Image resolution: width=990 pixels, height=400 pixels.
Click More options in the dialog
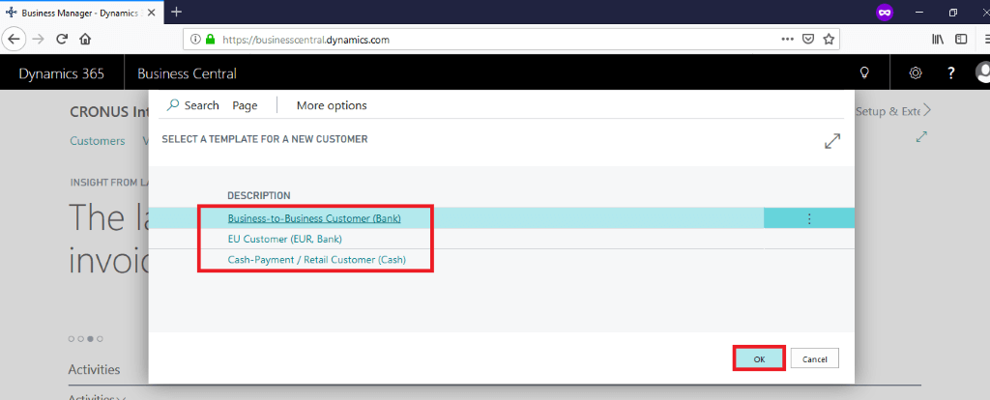point(332,105)
